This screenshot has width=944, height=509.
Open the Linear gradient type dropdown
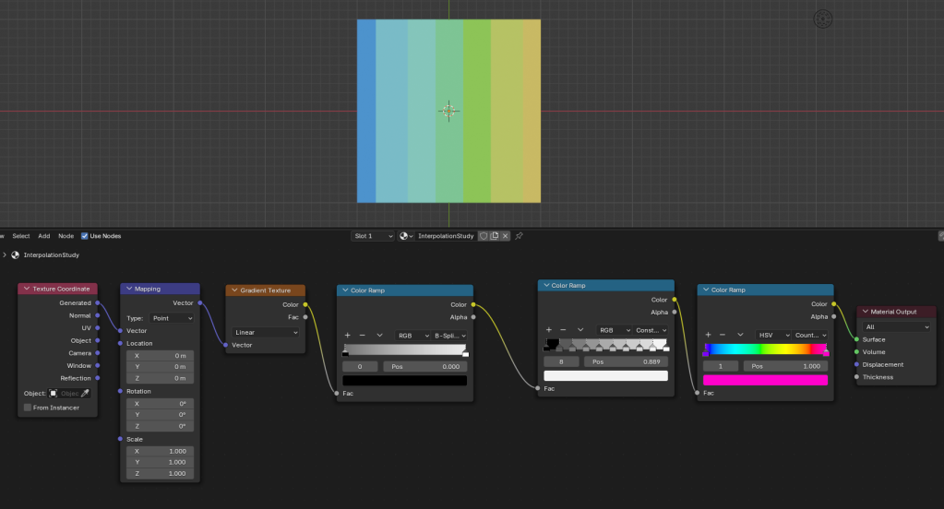tap(268, 332)
